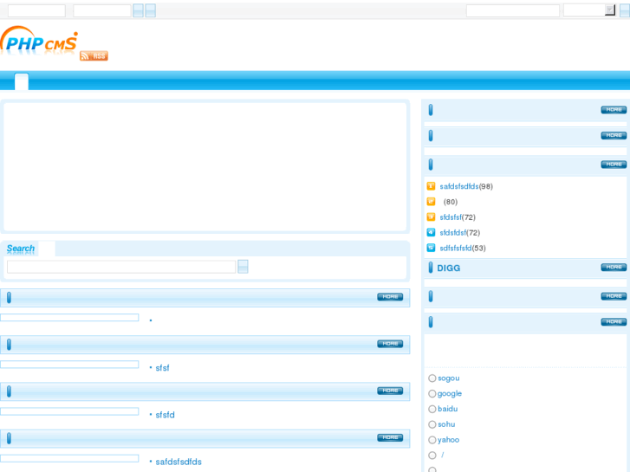Focus the wide input field at top right
The height and width of the screenshot is (472, 630).
click(513, 10)
